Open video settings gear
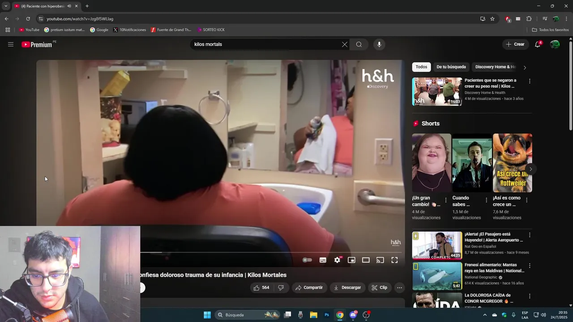The width and height of the screenshot is (573, 322). 338,260
